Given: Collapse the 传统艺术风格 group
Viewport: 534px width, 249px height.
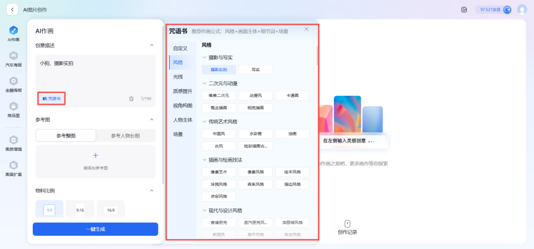Looking at the screenshot, I should (x=204, y=121).
